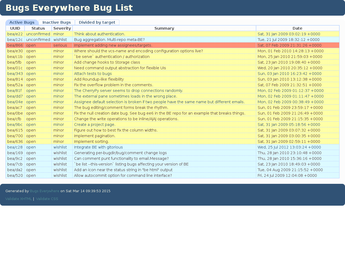This screenshot has width=345, height=276.
Task: Open bug bea/04e UUID link
Action: [15, 102]
